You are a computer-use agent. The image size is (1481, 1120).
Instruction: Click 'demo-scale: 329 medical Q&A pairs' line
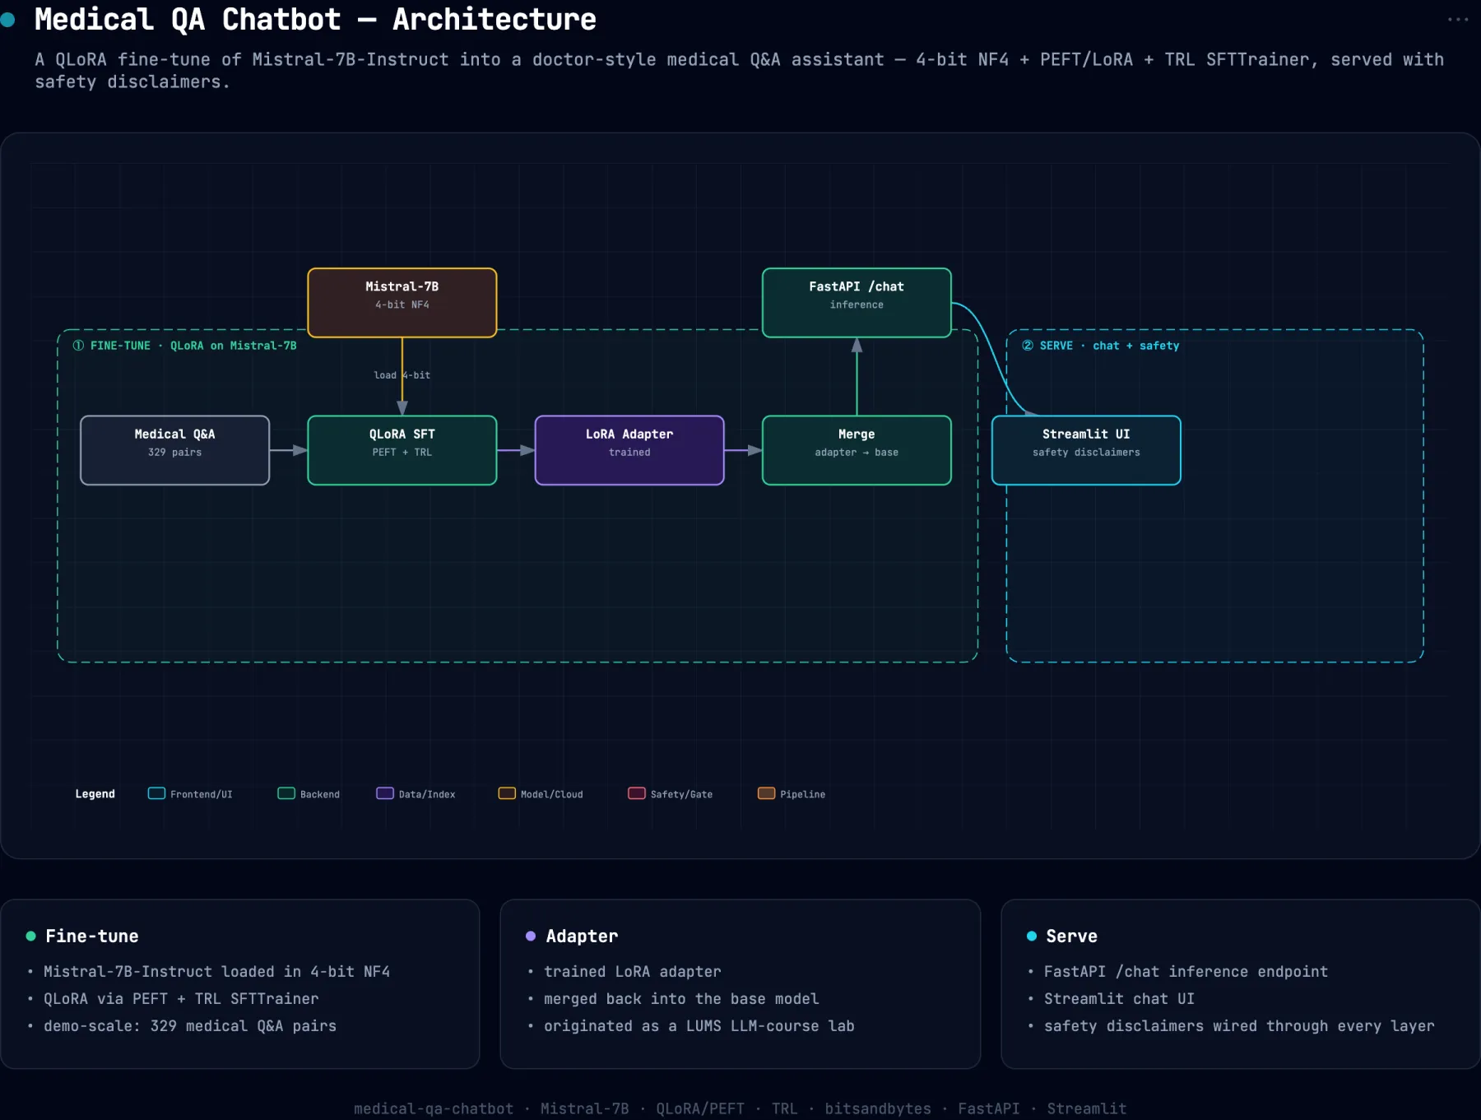(190, 1026)
